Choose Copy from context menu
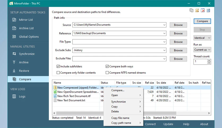Viewport: 222px width, 128px height. pyautogui.click(x=123, y=107)
